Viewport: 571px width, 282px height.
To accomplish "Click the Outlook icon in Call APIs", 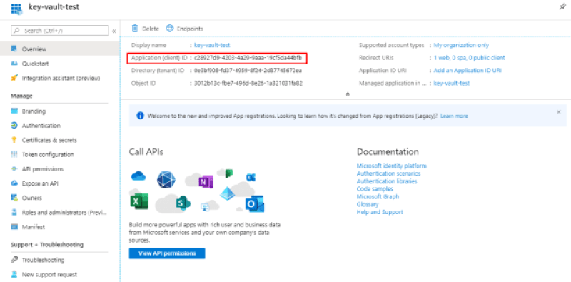I will point(255,204).
